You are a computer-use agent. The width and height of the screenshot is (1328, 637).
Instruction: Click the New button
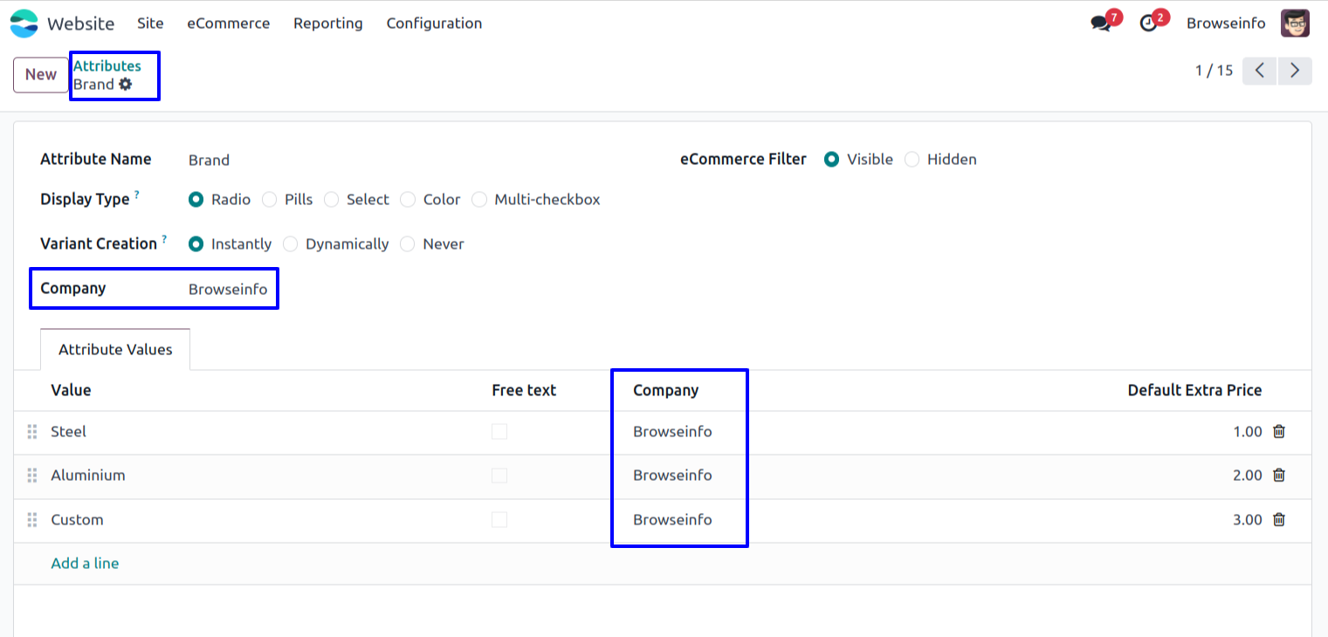click(41, 75)
